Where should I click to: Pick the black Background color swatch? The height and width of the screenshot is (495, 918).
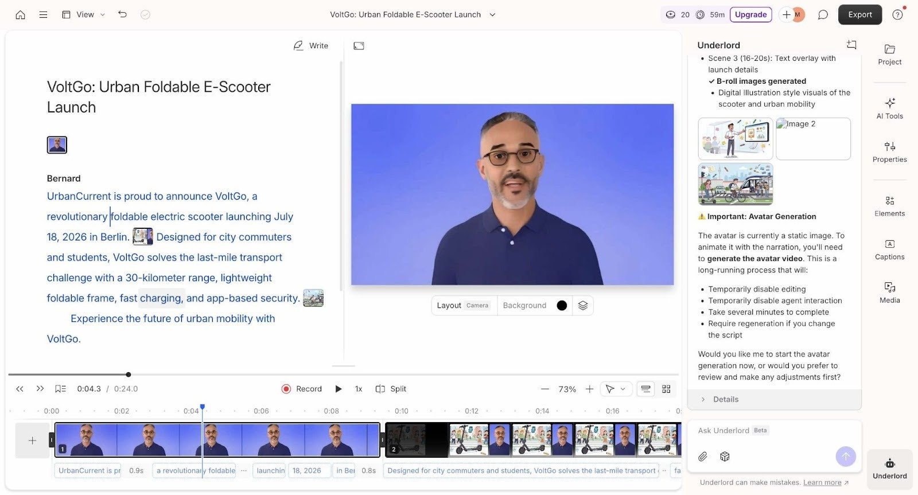[562, 306]
